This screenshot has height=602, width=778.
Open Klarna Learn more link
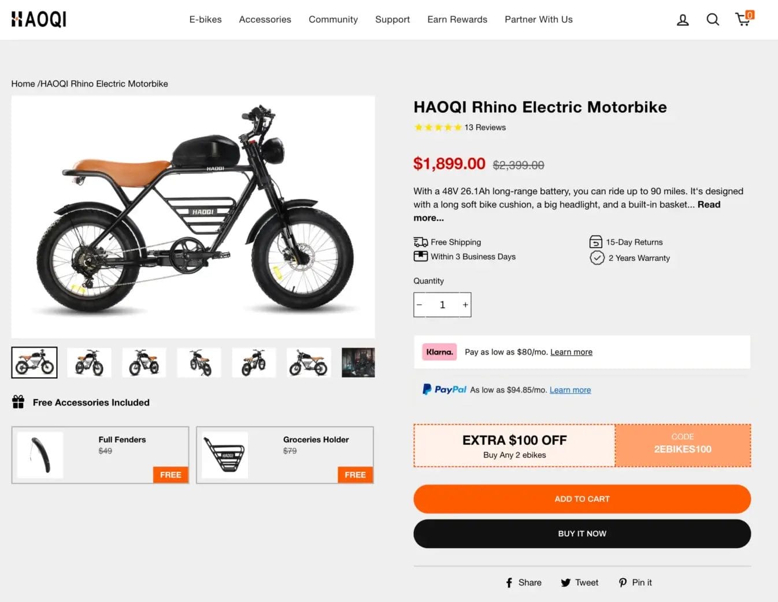click(x=571, y=352)
